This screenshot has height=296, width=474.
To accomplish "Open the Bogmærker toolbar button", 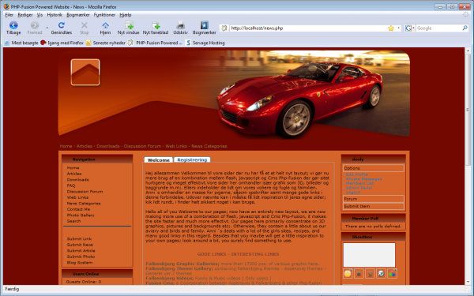I will coord(205,28).
